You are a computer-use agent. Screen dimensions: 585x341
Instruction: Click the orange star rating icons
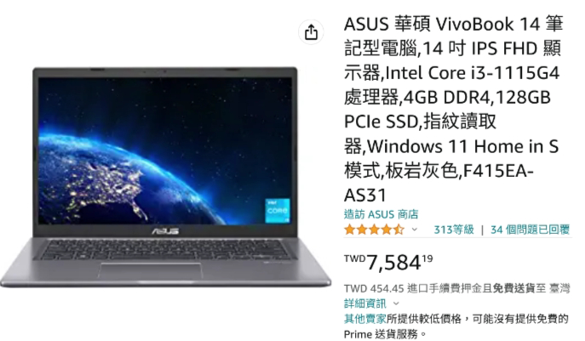[374, 230]
